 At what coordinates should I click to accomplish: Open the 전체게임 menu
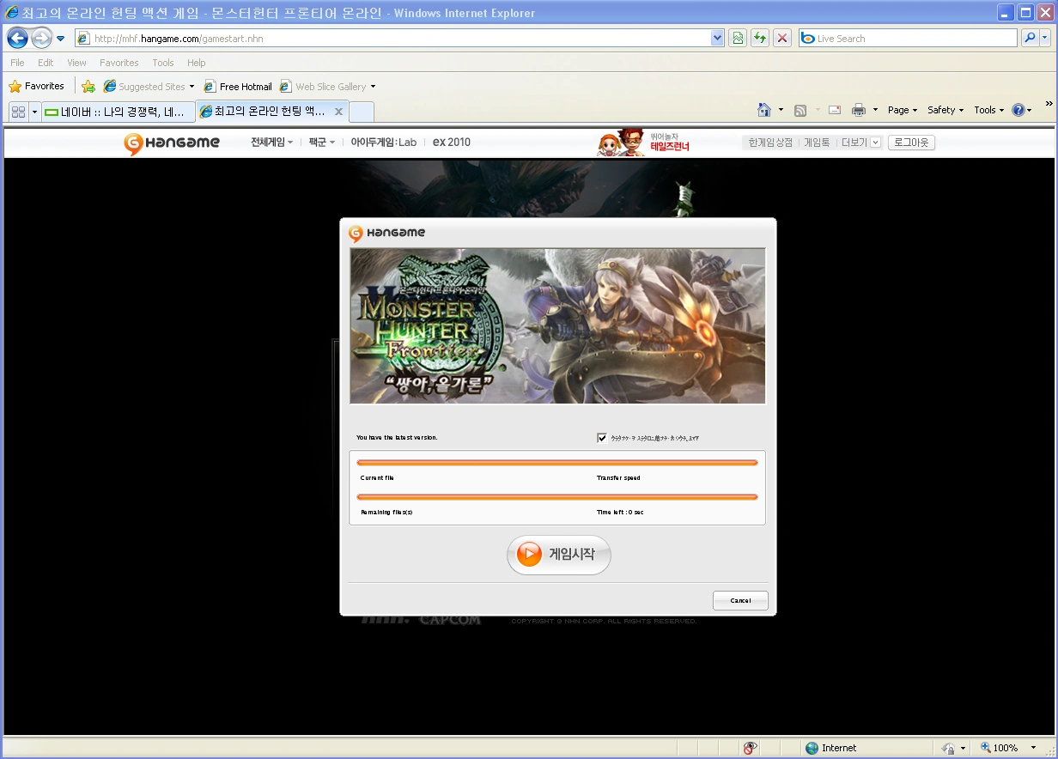(271, 143)
